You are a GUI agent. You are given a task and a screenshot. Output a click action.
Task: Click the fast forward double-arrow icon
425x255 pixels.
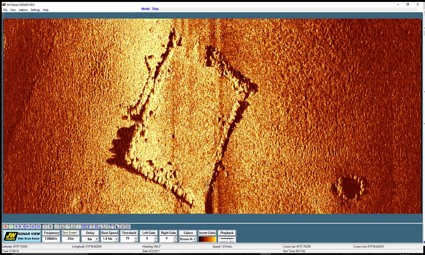(x=38, y=227)
